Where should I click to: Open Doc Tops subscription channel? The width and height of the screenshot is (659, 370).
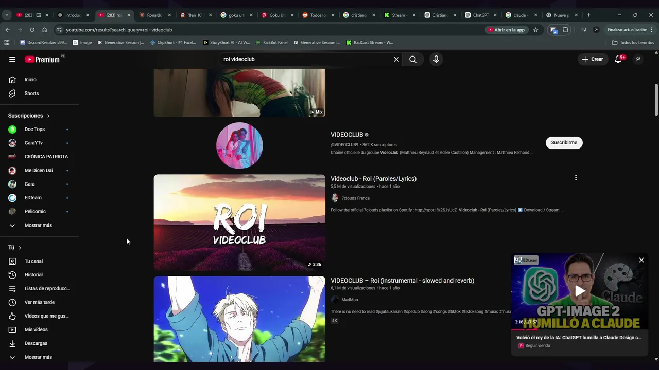pos(39,129)
